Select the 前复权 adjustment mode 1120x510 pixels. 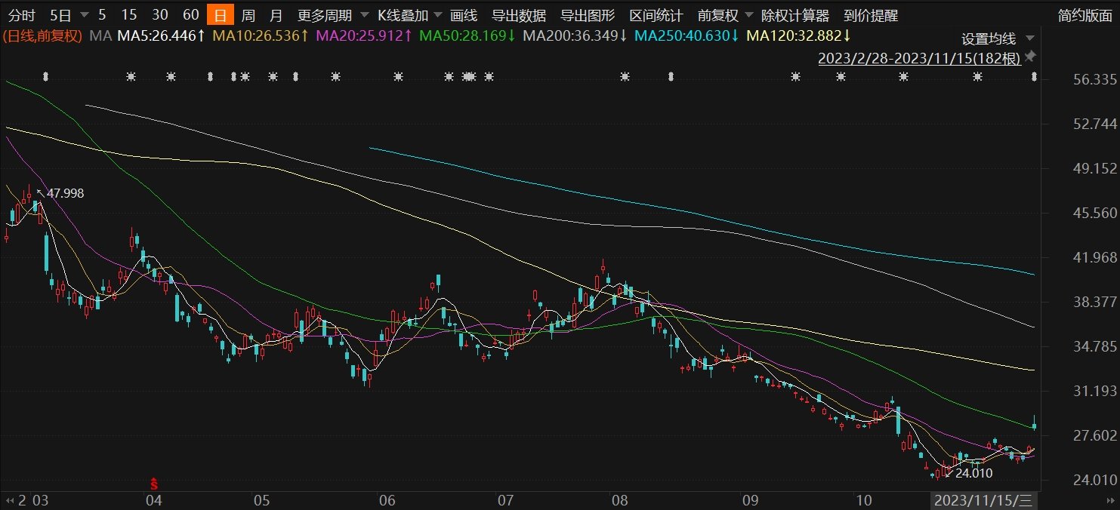pos(718,15)
